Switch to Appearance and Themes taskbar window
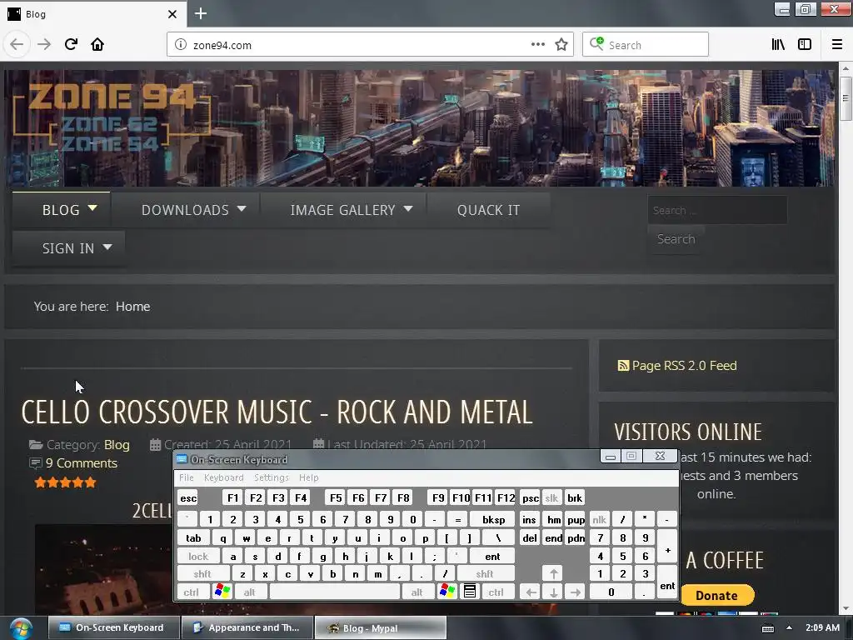Screen dimensions: 853x640 pyautogui.click(x=247, y=627)
